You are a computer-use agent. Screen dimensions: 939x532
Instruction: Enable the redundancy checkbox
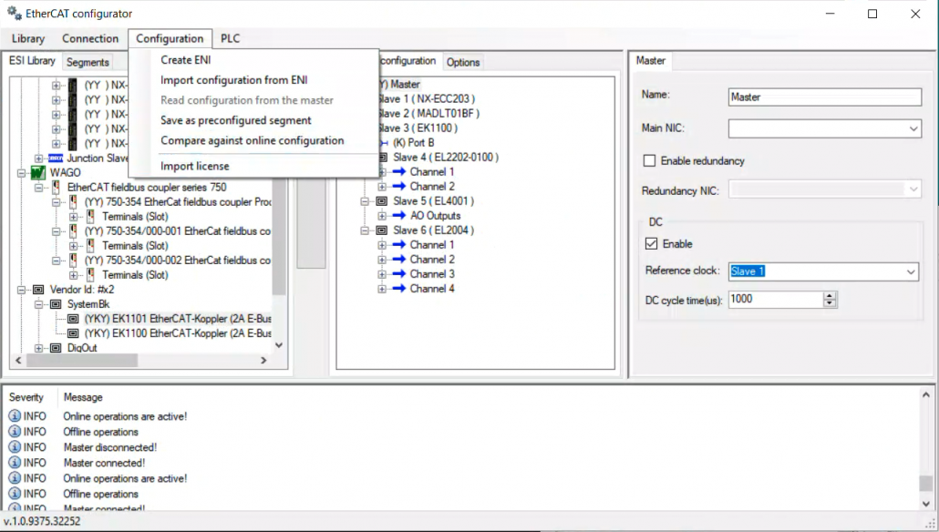[650, 161]
